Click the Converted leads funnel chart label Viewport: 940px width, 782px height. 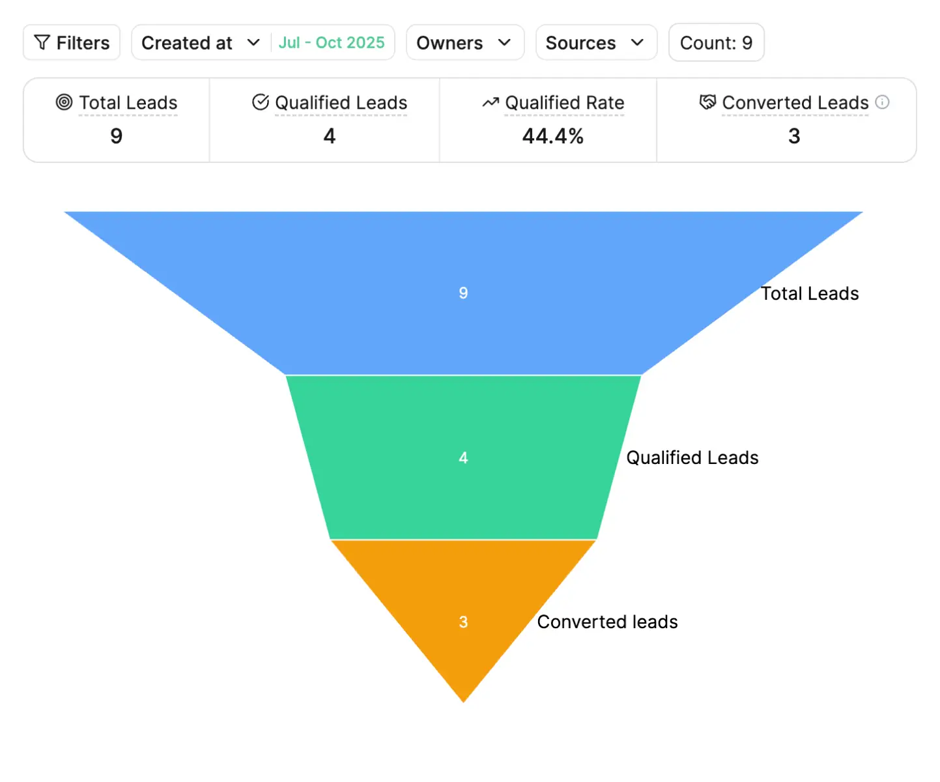[607, 622]
